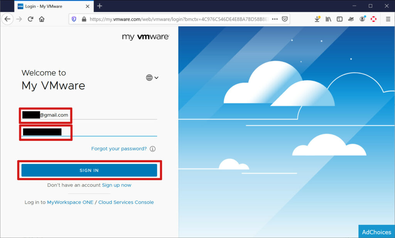395x238 pixels.
Task: Open the Firefox hamburger menu
Action: coord(388,19)
